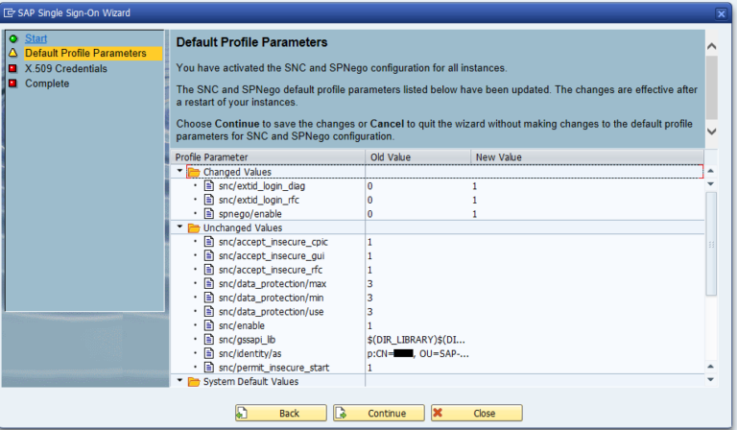Click document icon of snc/gssapi_lib

209,340
